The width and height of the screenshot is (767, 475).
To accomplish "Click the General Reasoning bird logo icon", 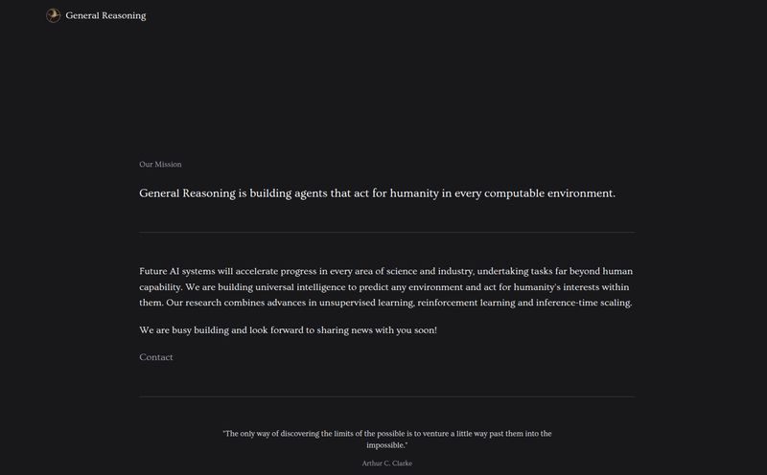I will click(54, 15).
